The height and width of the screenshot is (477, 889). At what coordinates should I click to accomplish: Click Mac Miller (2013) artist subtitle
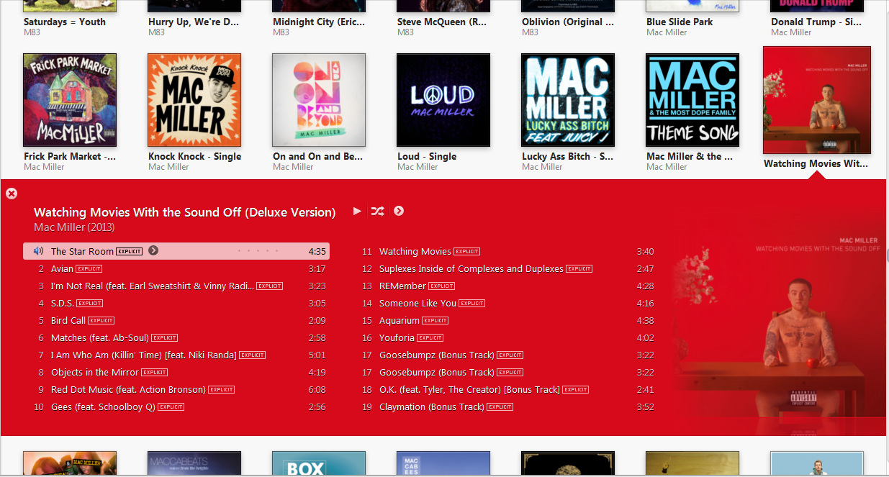click(x=74, y=227)
